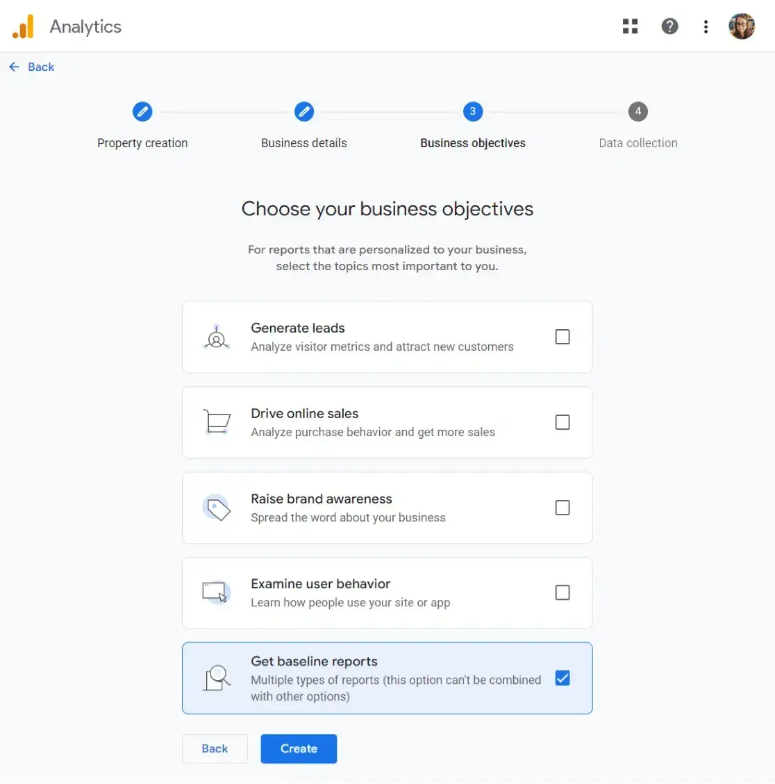The width and height of the screenshot is (775, 784).
Task: Click the Generate leads person icon
Action: (217, 337)
